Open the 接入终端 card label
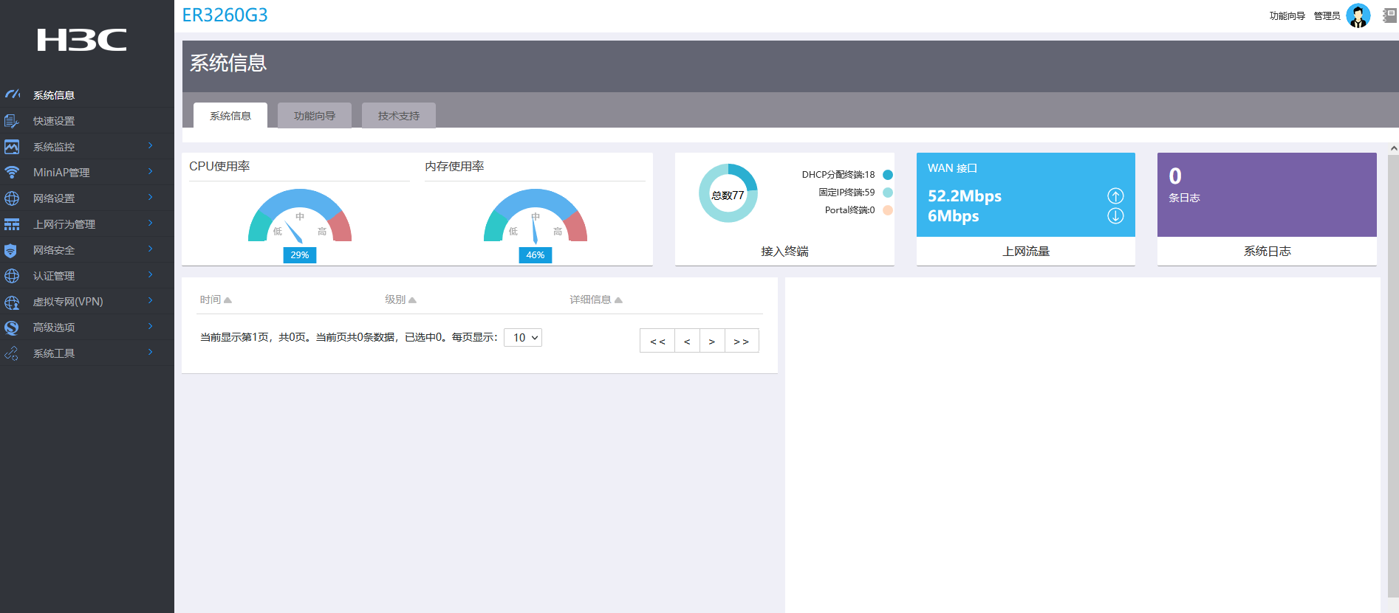 pyautogui.click(x=785, y=252)
